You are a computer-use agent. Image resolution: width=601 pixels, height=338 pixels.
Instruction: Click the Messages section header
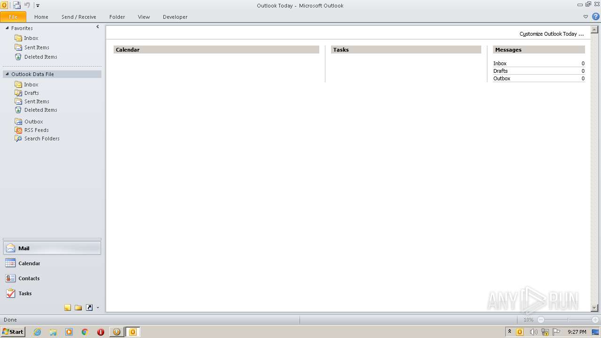click(x=539, y=50)
